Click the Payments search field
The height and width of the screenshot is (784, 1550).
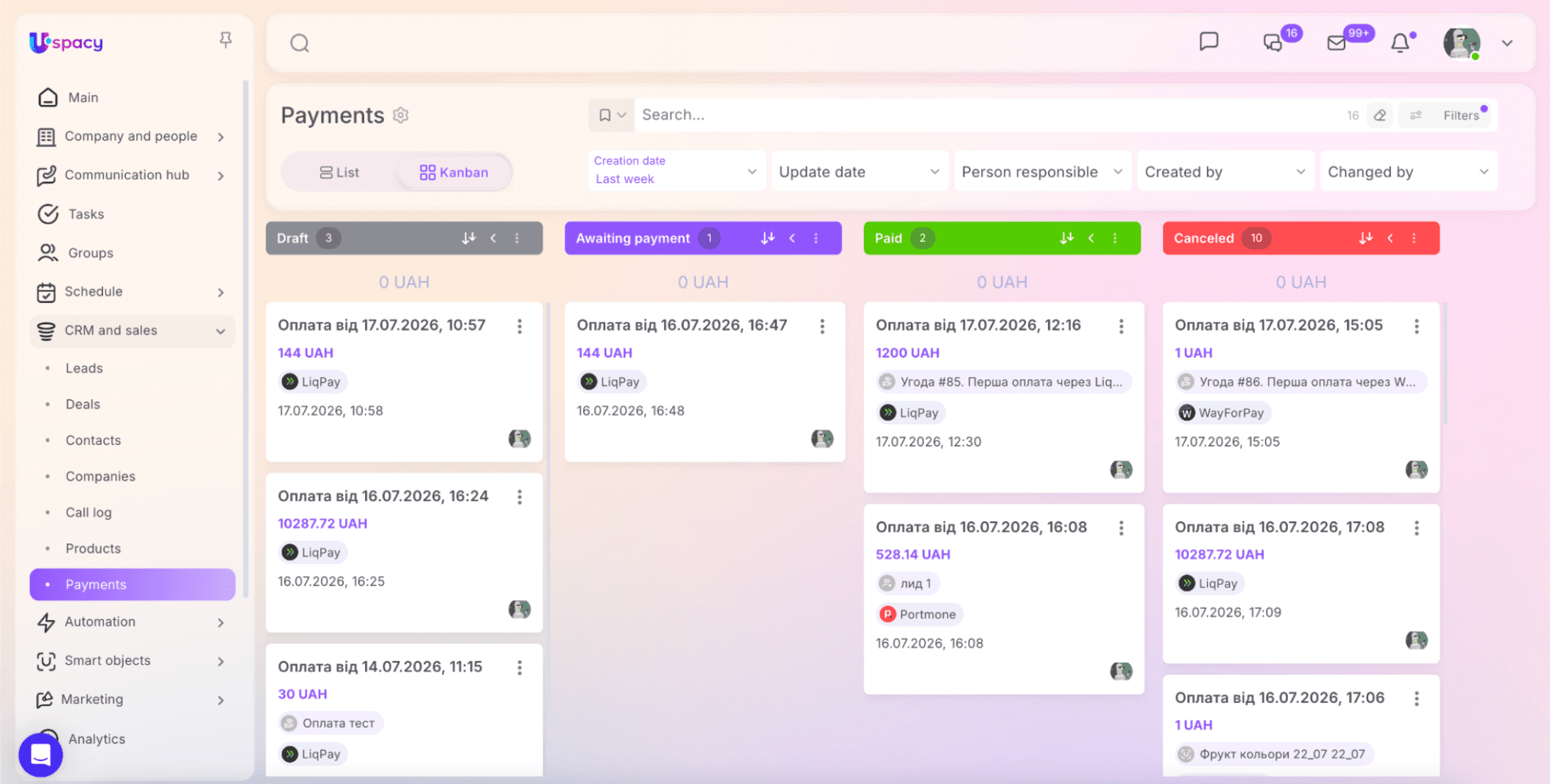986,115
